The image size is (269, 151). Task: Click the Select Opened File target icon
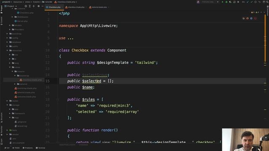click(x=26, y=6)
